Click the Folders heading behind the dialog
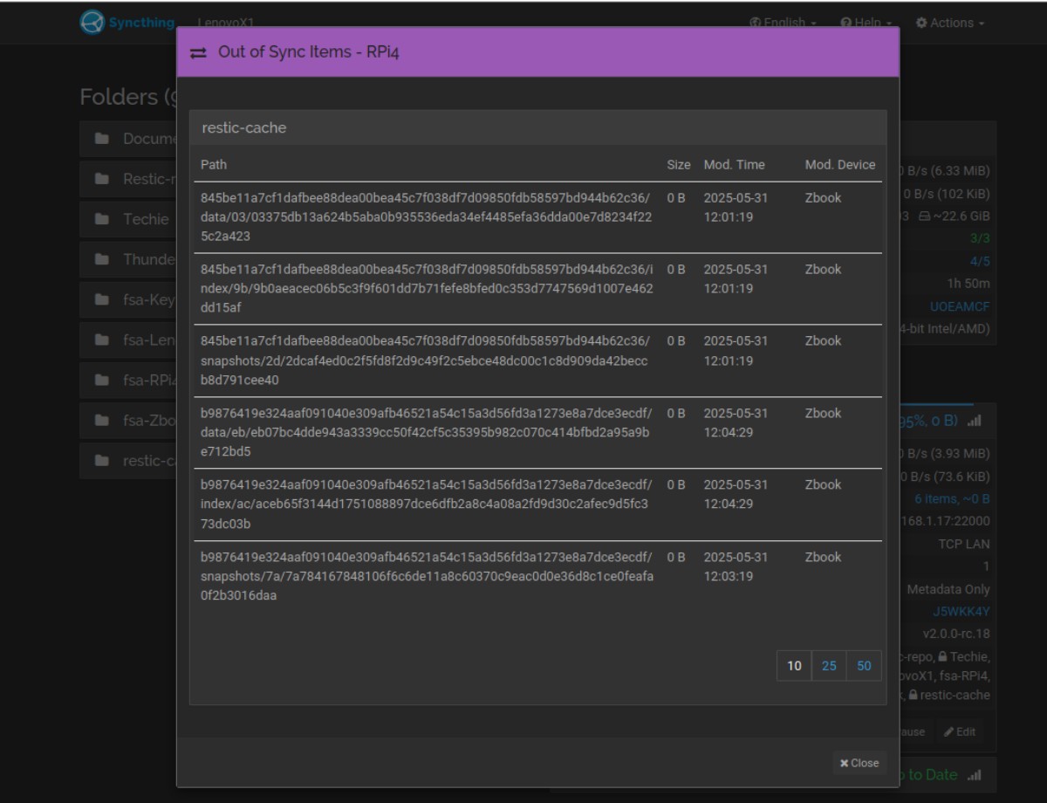The width and height of the screenshot is (1047, 803). [127, 97]
